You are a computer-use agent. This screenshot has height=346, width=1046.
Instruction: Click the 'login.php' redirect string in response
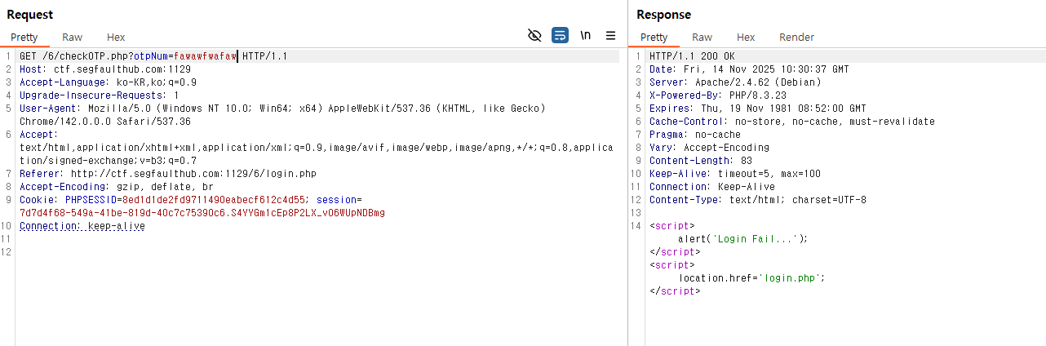pyautogui.click(x=790, y=278)
